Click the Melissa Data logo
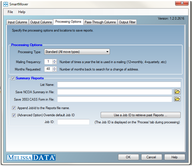This screenshot has height=166, width=192. coord(31,157)
